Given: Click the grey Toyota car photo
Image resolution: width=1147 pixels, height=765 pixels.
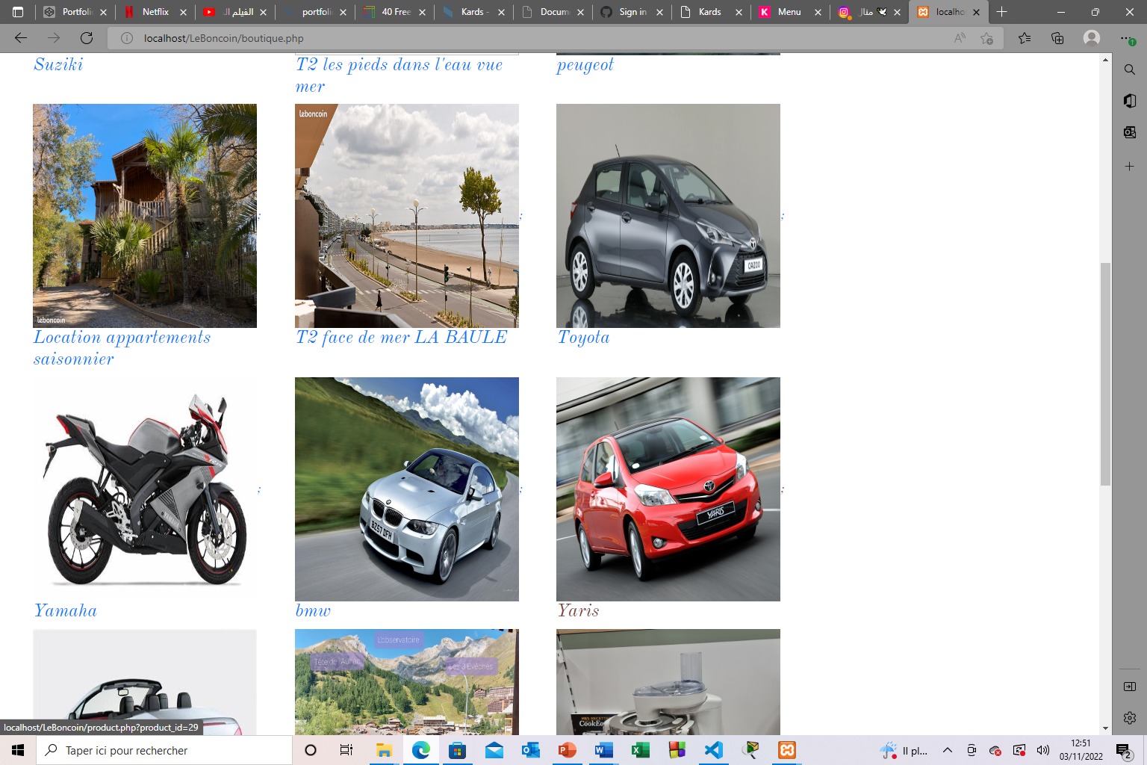Looking at the screenshot, I should (x=668, y=216).
